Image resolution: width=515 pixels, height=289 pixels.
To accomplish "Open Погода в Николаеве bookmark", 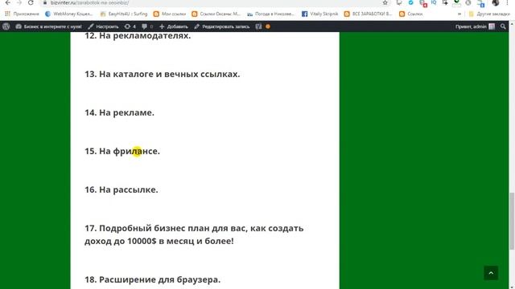I will (271, 14).
